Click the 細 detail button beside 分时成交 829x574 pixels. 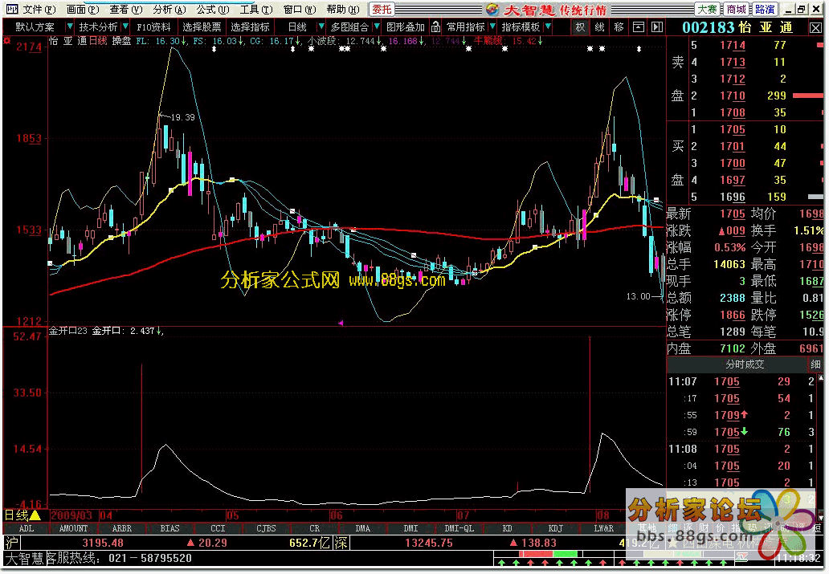tap(815, 364)
